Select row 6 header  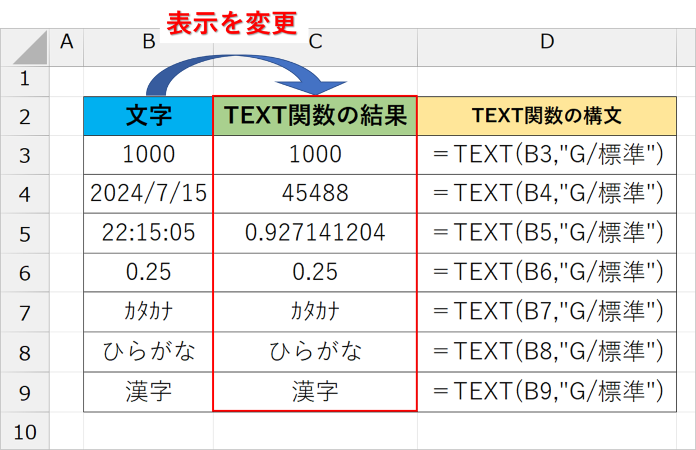pos(24,272)
